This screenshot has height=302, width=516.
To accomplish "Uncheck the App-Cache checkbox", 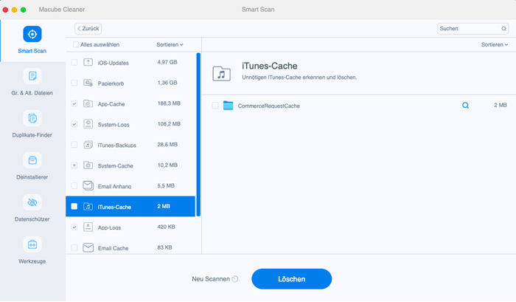I will click(74, 103).
